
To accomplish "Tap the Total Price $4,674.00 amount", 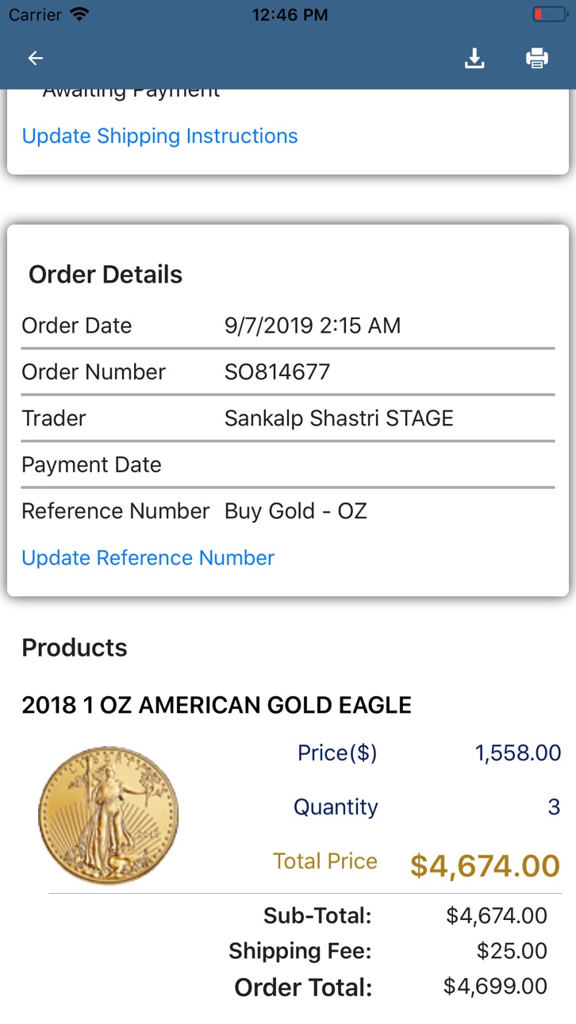I will pyautogui.click(x=485, y=865).
